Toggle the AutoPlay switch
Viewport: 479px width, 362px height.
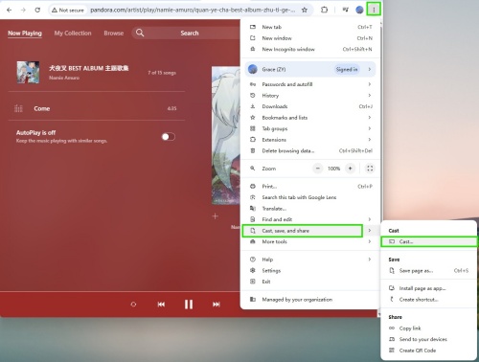(169, 137)
